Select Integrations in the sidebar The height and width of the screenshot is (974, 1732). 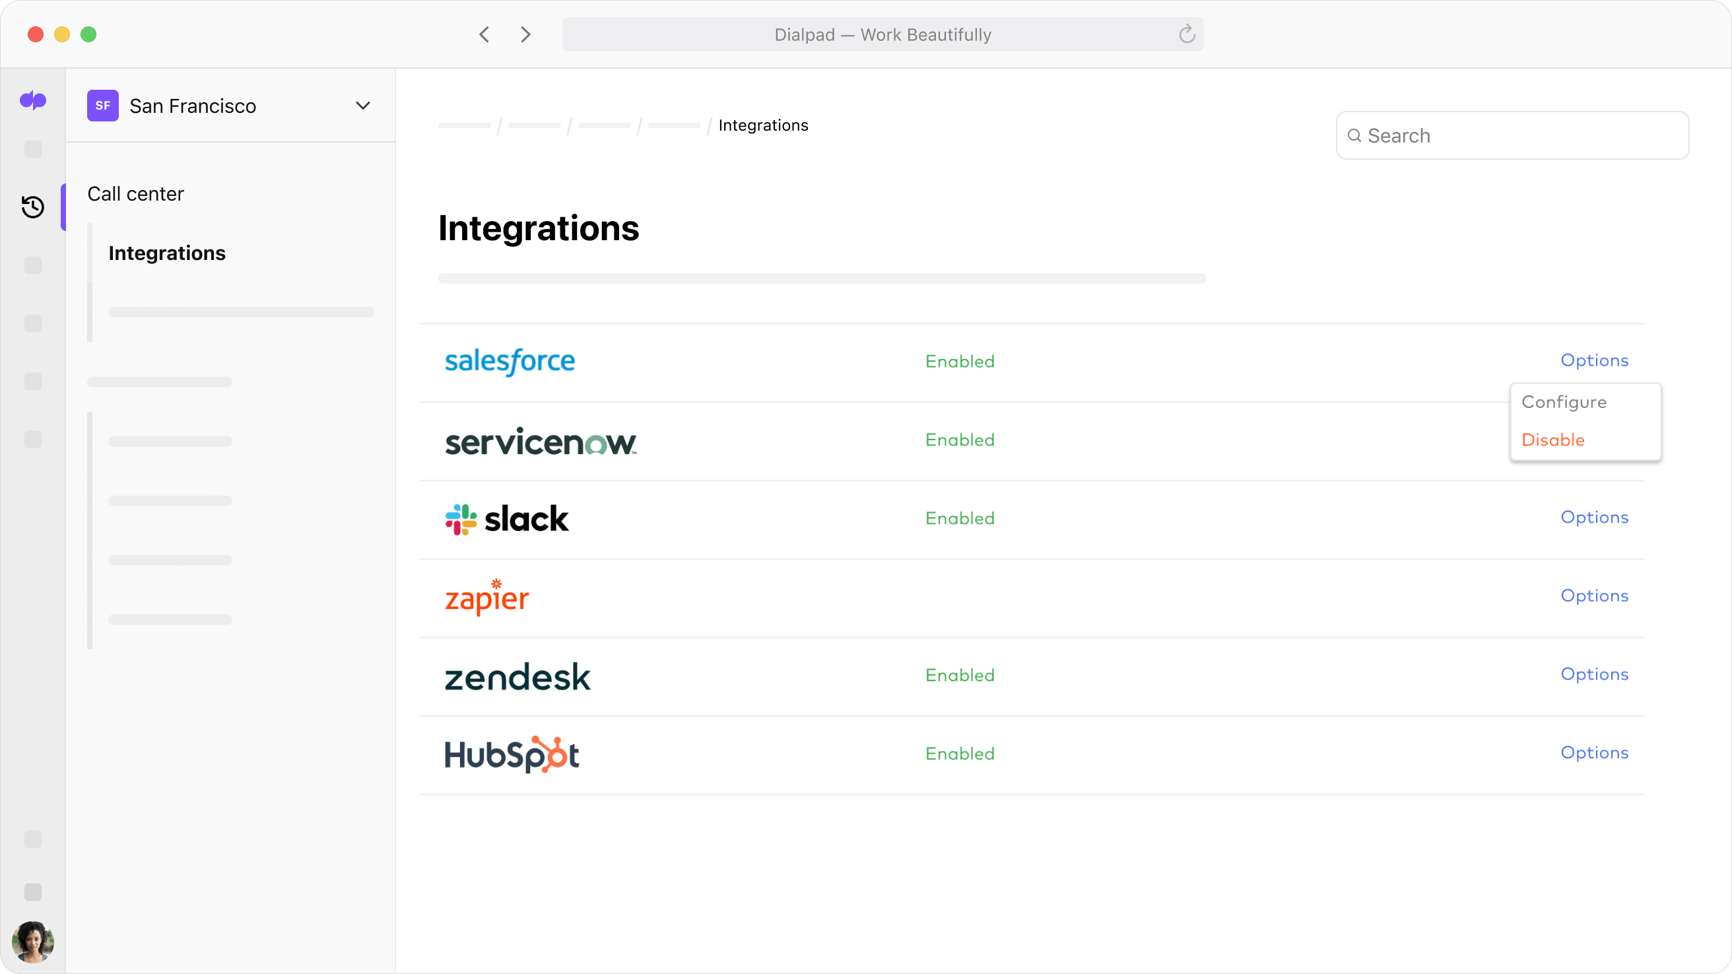(x=168, y=253)
